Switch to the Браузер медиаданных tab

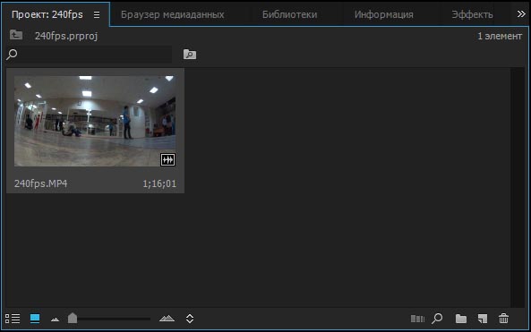coord(172,14)
